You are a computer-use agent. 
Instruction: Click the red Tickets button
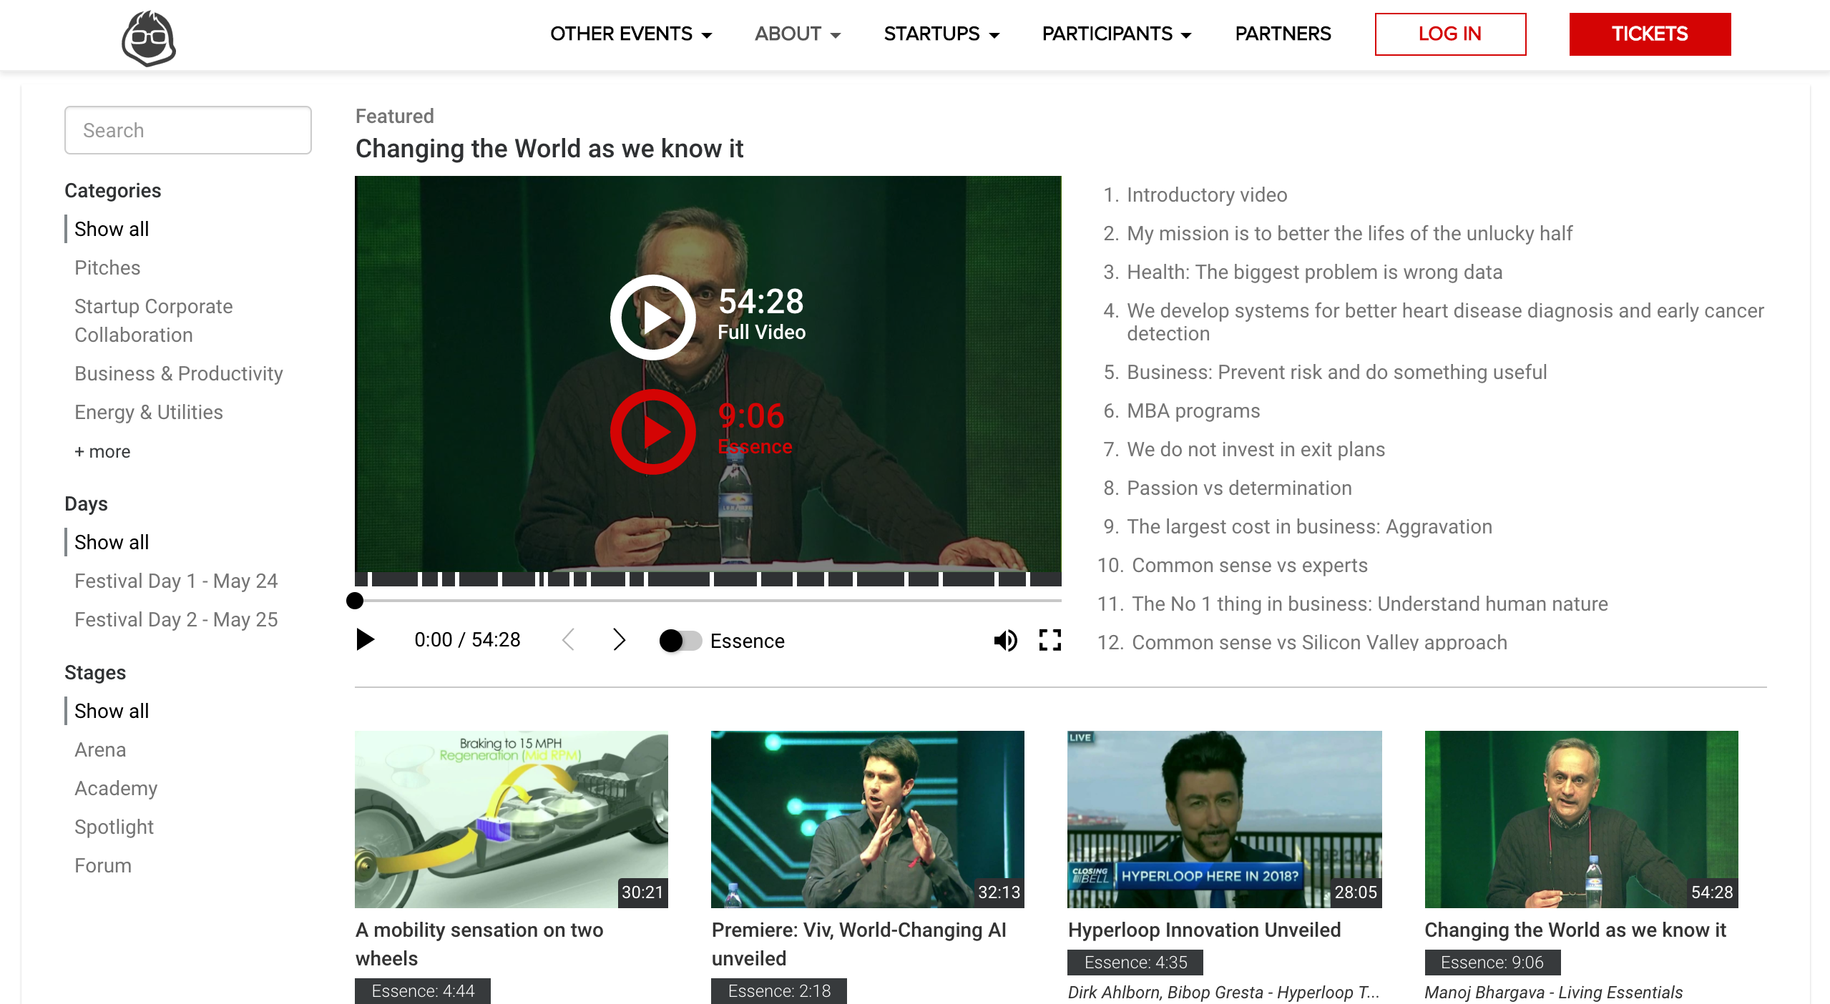[1649, 34]
